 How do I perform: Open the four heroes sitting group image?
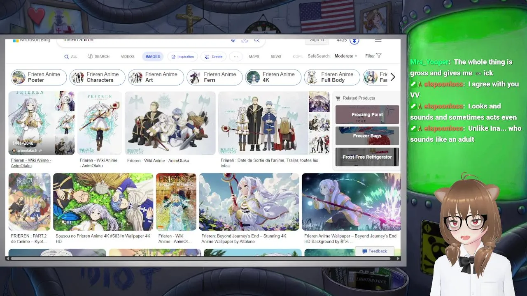pos(170,123)
